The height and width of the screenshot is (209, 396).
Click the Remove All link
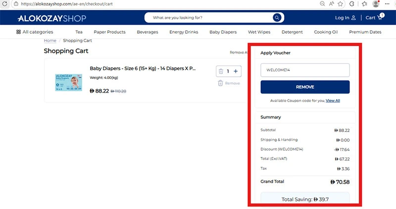[239, 52]
